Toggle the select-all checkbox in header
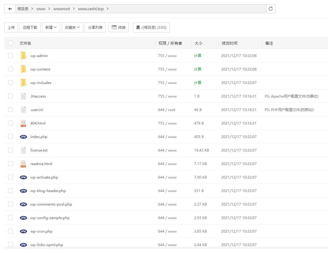 click(11, 43)
